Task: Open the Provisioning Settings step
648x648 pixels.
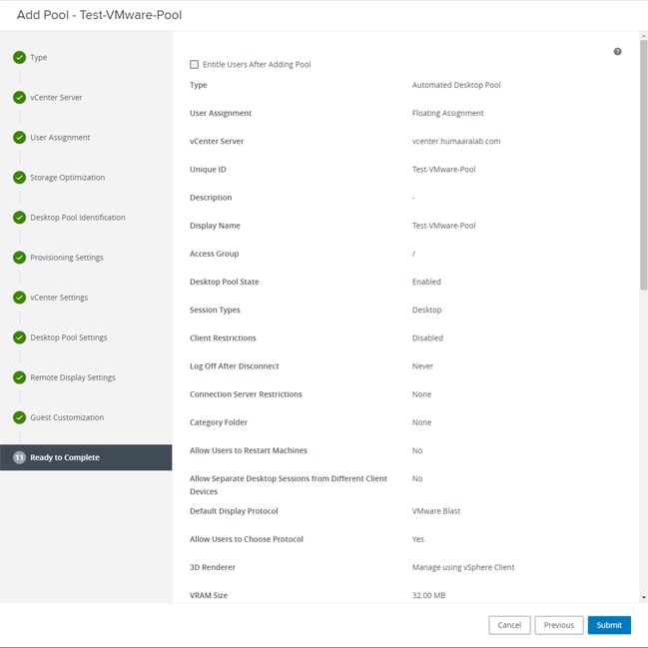Action: (67, 258)
